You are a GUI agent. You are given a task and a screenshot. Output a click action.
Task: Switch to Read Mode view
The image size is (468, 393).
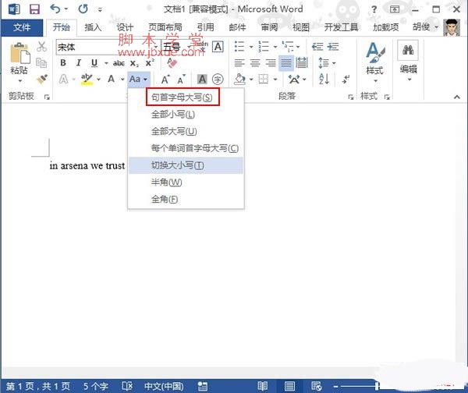point(262,386)
